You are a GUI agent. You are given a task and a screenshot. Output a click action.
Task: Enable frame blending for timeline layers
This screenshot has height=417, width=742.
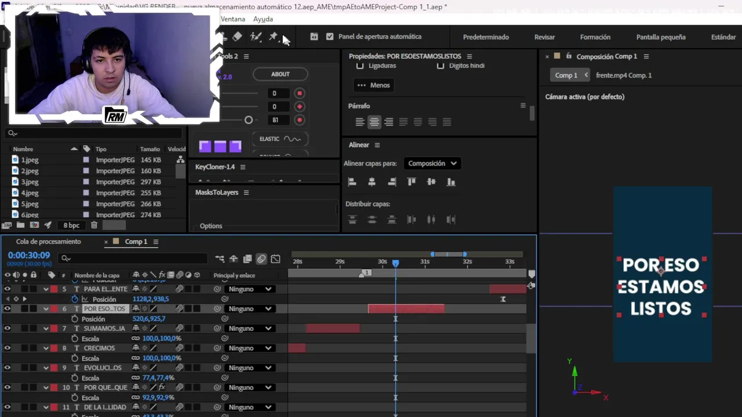pos(248,259)
